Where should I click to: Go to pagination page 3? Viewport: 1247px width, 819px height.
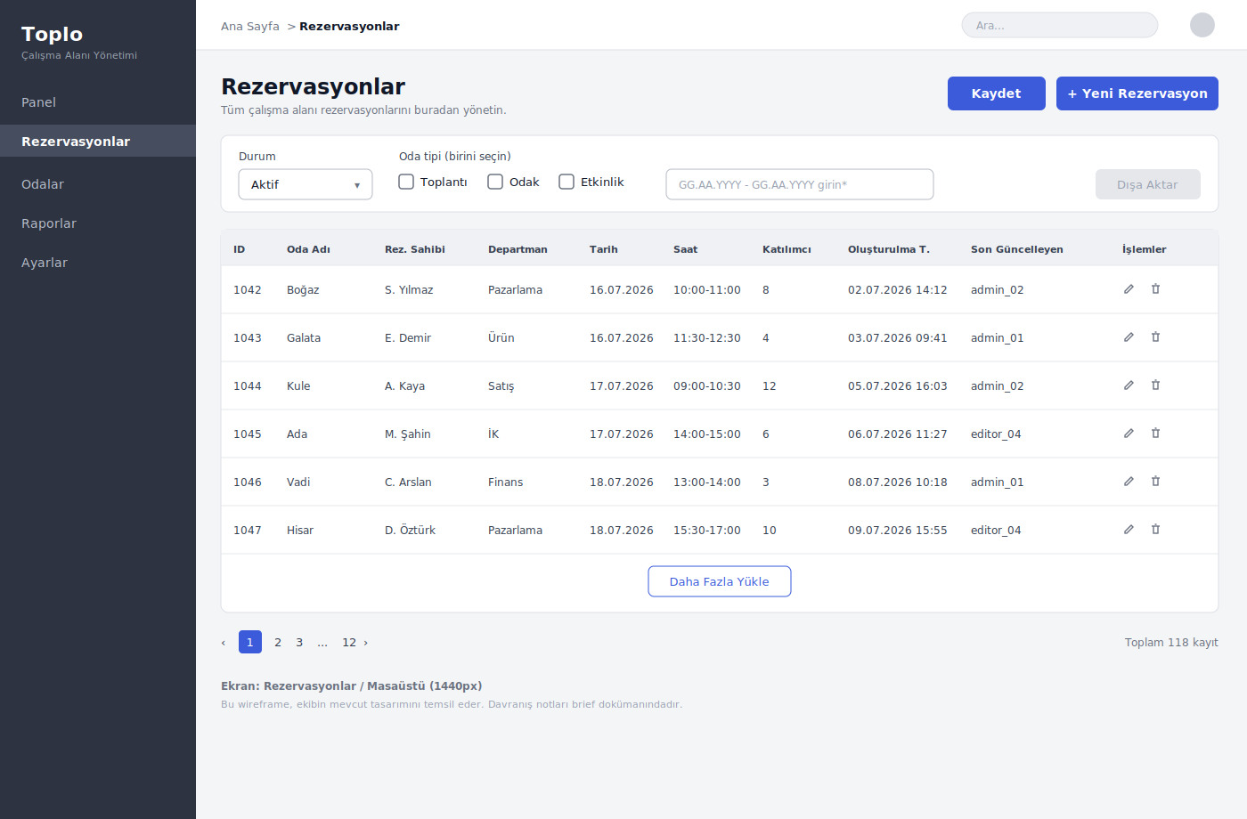tap(299, 643)
